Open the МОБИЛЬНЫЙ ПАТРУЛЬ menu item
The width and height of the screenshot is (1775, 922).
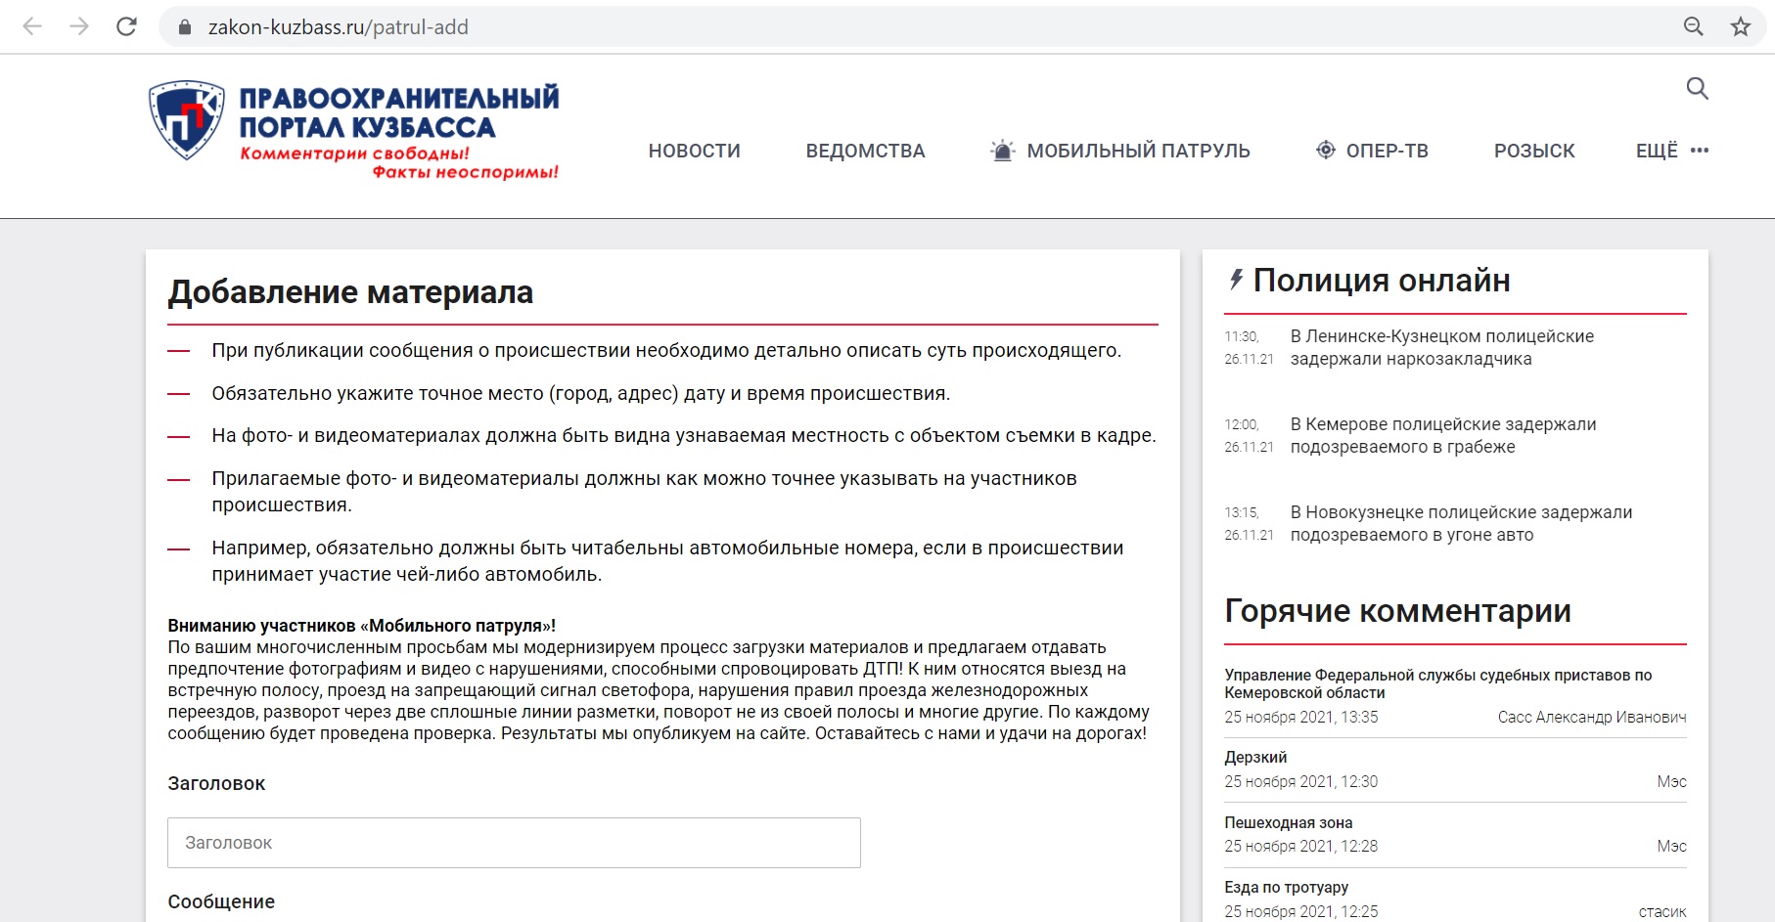pos(1138,151)
